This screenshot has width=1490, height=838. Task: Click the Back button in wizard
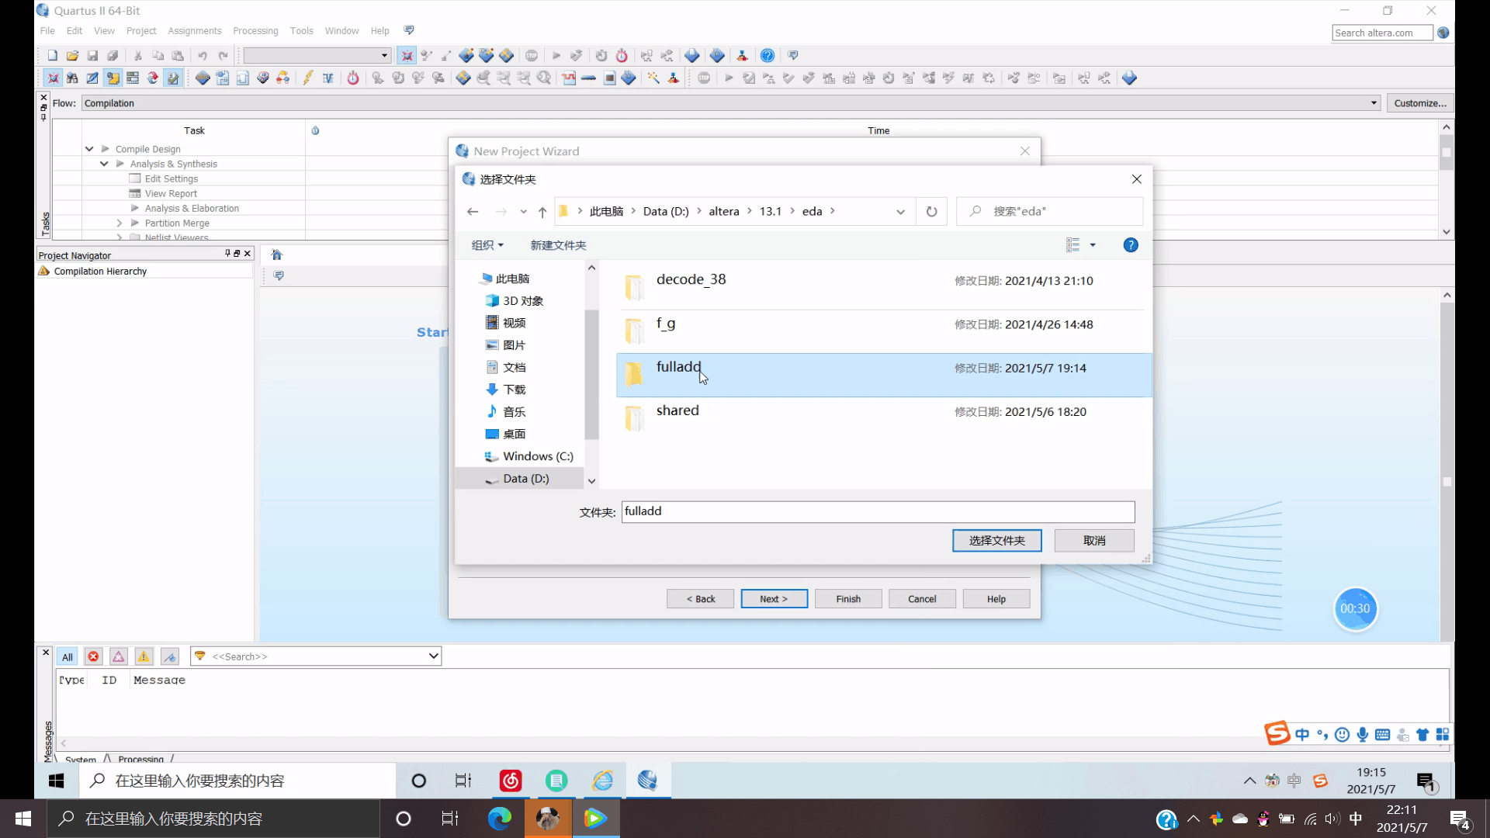[x=700, y=599]
